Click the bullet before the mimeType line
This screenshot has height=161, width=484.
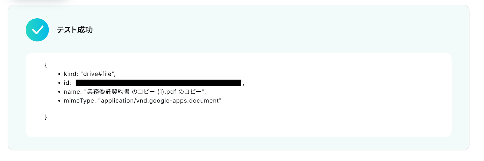click(59, 101)
